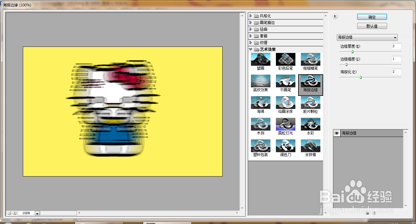Click the effect layers panel scroll-down arrow
The width and height of the screenshot is (416, 224).
(406, 206)
